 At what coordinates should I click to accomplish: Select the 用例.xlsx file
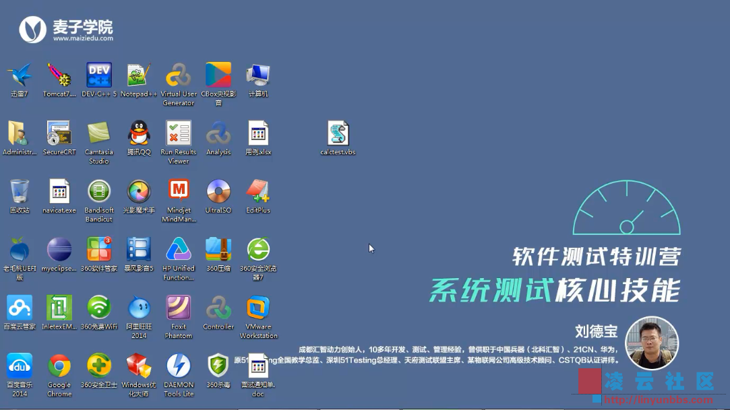pyautogui.click(x=258, y=133)
